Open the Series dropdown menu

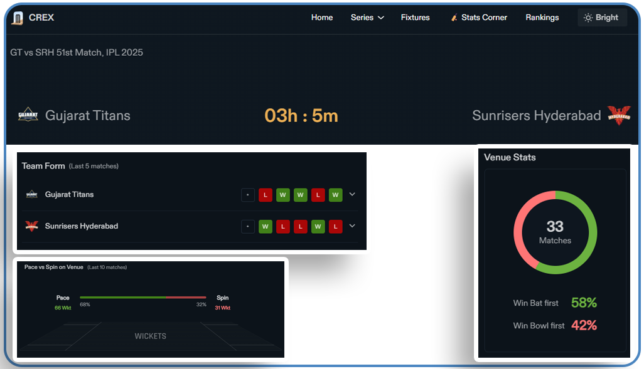pos(367,18)
